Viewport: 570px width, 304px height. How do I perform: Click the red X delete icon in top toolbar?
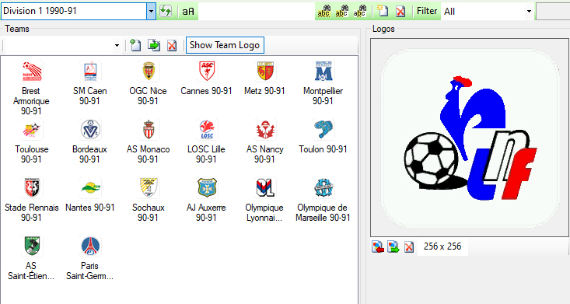(400, 11)
